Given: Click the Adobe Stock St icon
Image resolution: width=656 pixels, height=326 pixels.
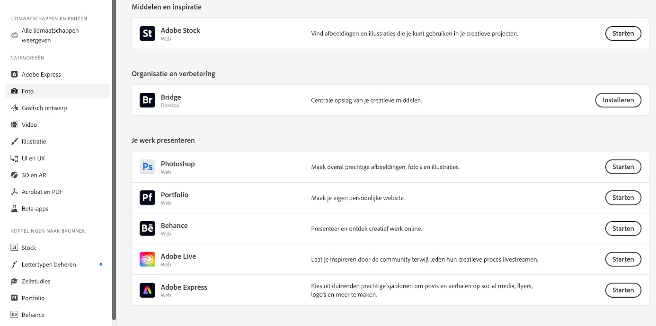Looking at the screenshot, I should (147, 33).
